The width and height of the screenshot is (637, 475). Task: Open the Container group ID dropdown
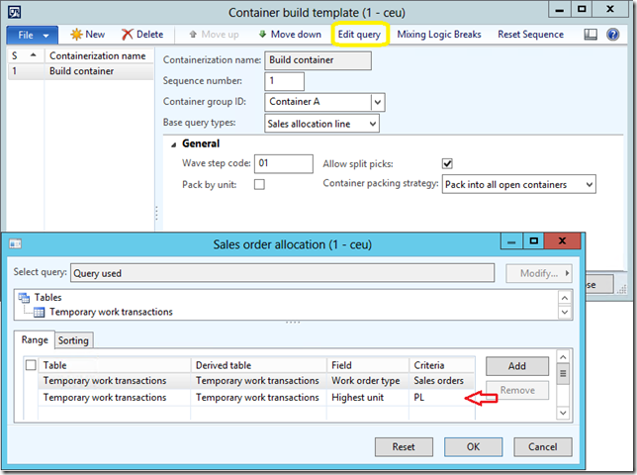click(x=377, y=102)
